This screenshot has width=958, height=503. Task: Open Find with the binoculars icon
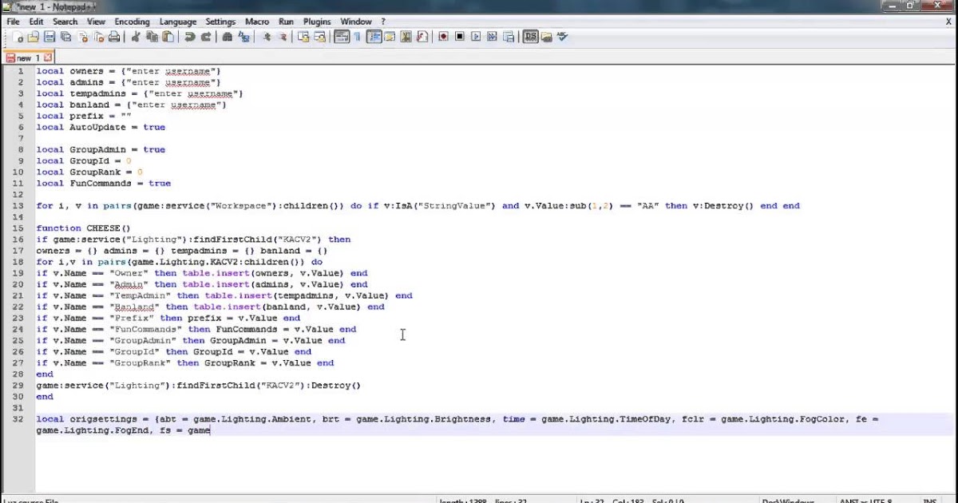click(228, 36)
